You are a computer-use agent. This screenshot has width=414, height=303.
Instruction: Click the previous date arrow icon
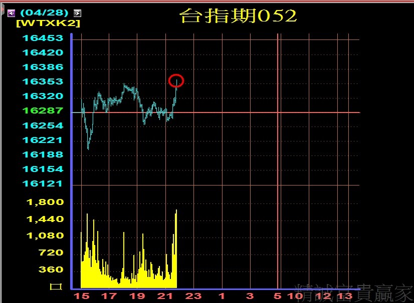(x=12, y=13)
